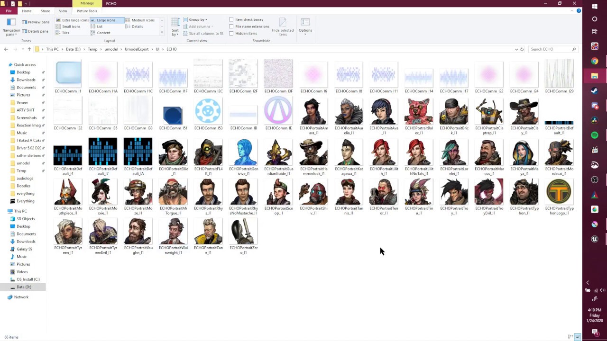Toggle File name extensions checkbox
Viewport: 607px width, 341px height.
(x=249, y=27)
